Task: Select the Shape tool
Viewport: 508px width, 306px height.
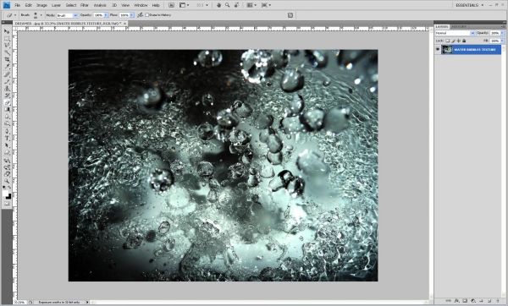Action: (x=7, y=152)
